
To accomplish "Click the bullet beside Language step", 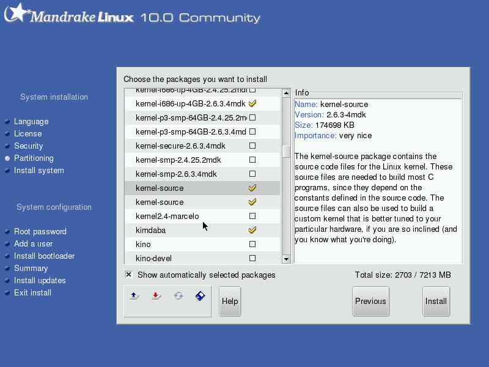I will (x=7, y=122).
